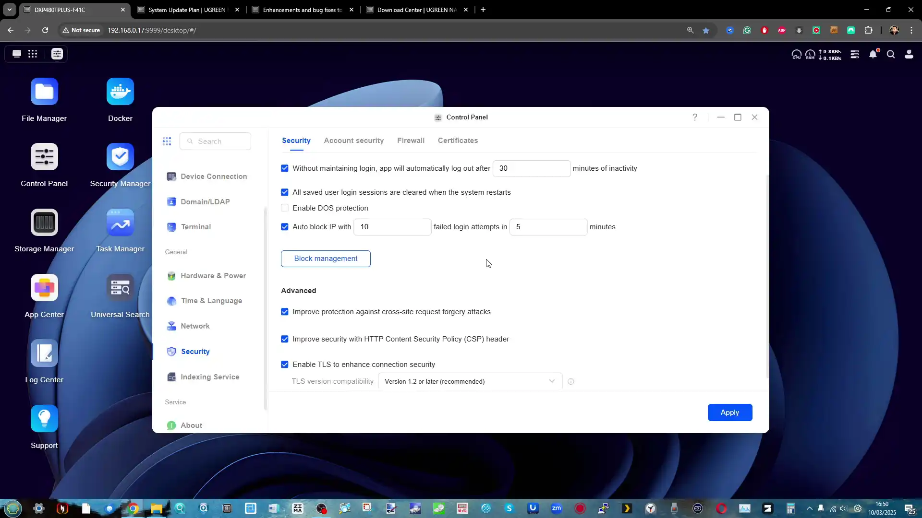Open Chrome tab search dropdown arrow

[9, 10]
